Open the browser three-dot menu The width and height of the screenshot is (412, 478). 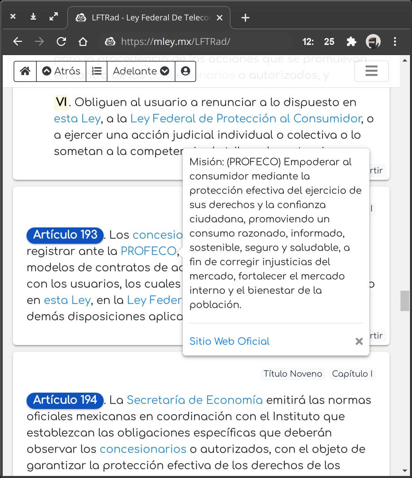click(x=395, y=41)
